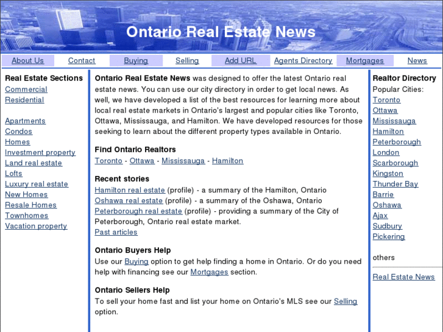The height and width of the screenshot is (332, 443).
Task: Browse the Lofts link
Action: click(x=13, y=174)
